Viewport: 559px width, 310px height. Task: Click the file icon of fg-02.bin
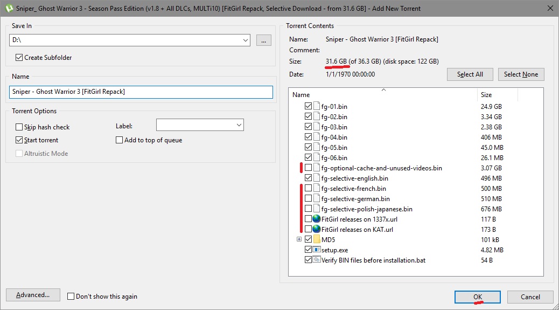pyautogui.click(x=317, y=116)
